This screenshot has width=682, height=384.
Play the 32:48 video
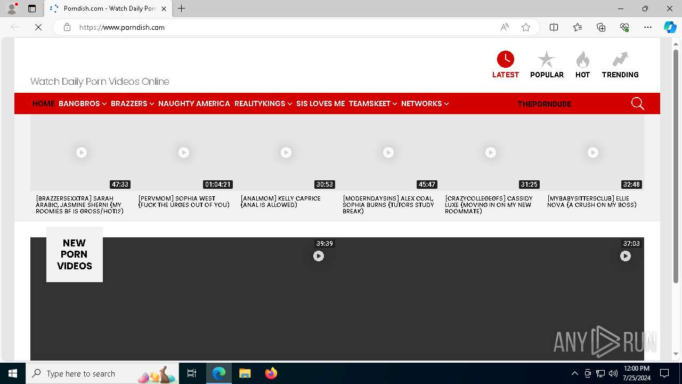point(593,153)
